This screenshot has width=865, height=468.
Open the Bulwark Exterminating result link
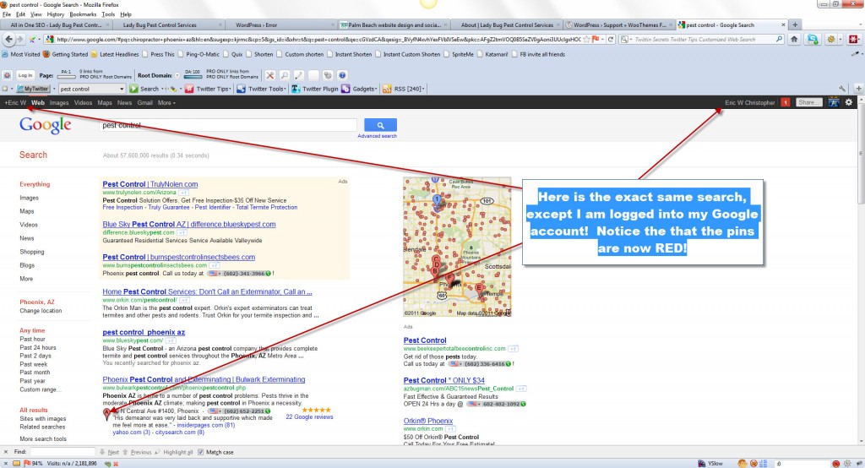pos(204,379)
